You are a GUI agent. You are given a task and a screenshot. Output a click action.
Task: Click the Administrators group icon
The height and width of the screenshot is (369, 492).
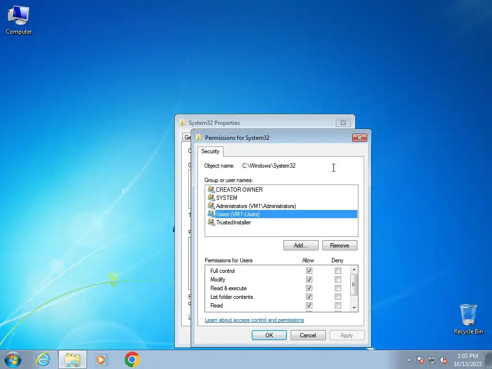(x=211, y=206)
